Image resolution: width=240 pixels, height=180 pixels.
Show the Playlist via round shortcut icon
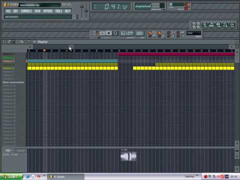[205, 25]
